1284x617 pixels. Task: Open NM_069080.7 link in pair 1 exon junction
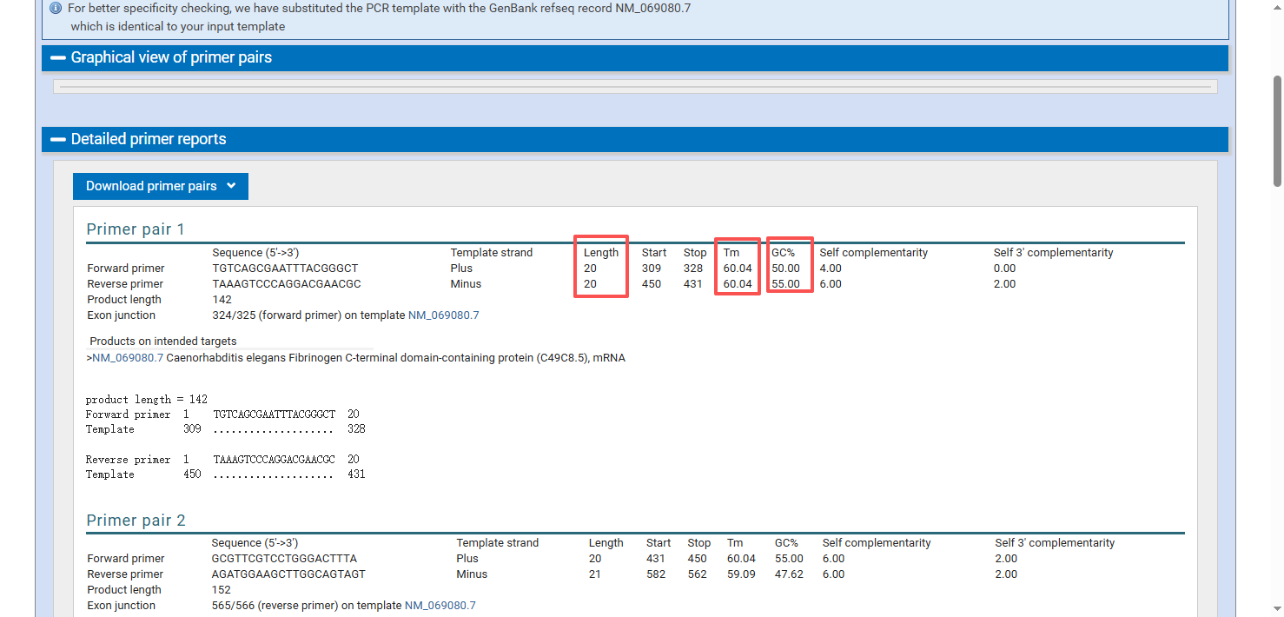point(443,315)
